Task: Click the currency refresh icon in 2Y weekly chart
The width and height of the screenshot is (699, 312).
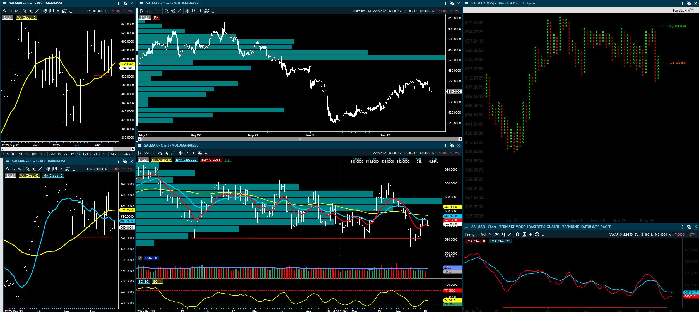Action: tap(68, 169)
